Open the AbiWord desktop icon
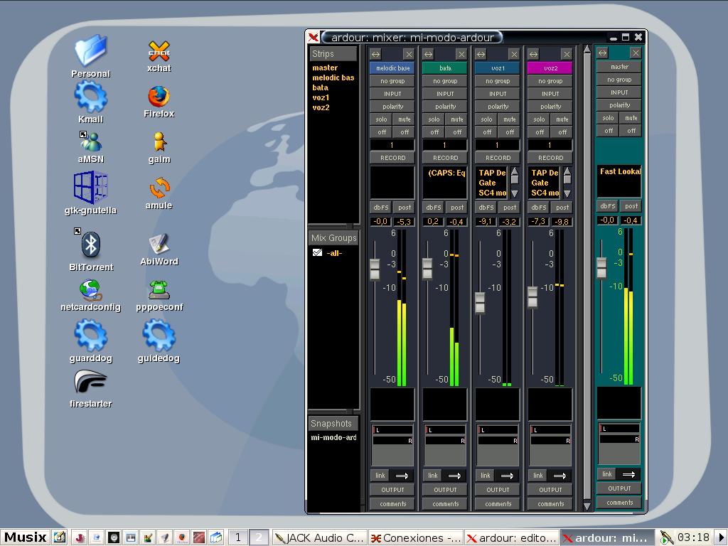The height and width of the screenshot is (546, 728). tap(159, 245)
